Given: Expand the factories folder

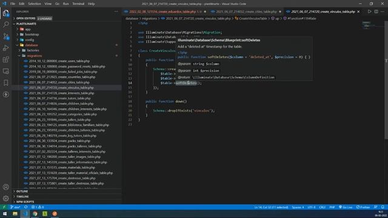Looking at the screenshot, I should point(33,50).
